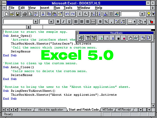Screen dimensions: 157x118
Task: Sort ascending with A-Z icon
Action: coord(93,14)
